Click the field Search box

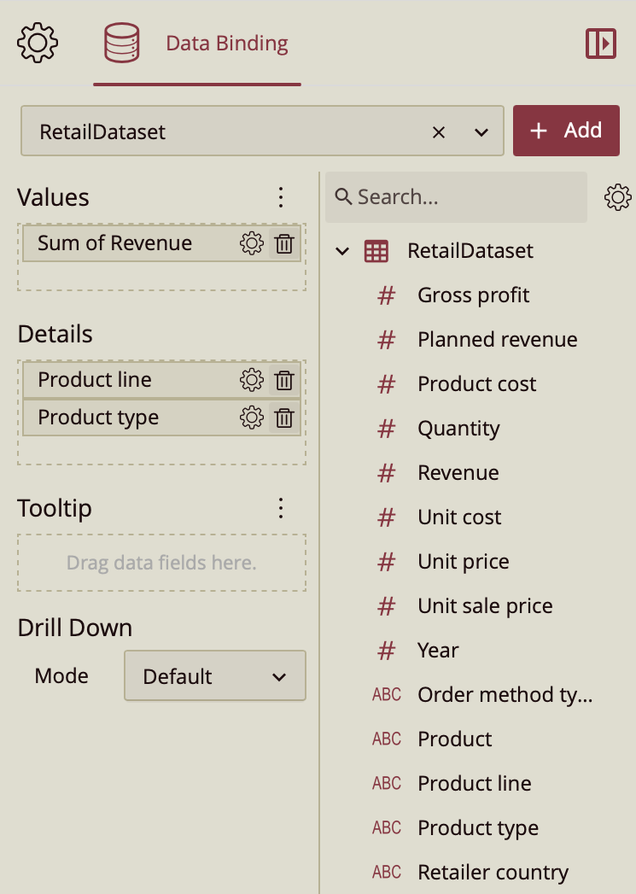[457, 197]
